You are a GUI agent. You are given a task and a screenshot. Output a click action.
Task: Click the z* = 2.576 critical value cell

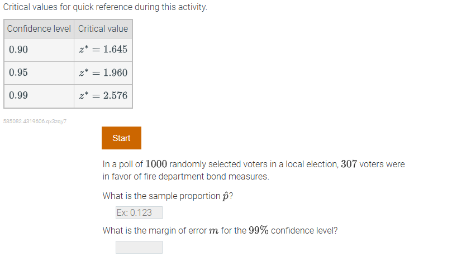tap(103, 95)
